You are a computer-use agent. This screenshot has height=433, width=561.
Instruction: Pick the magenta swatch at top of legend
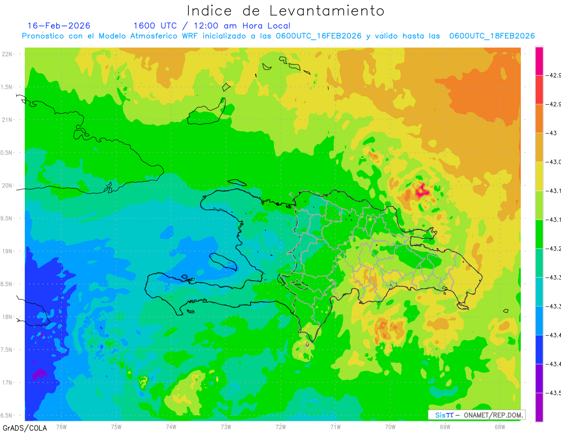pos(539,61)
